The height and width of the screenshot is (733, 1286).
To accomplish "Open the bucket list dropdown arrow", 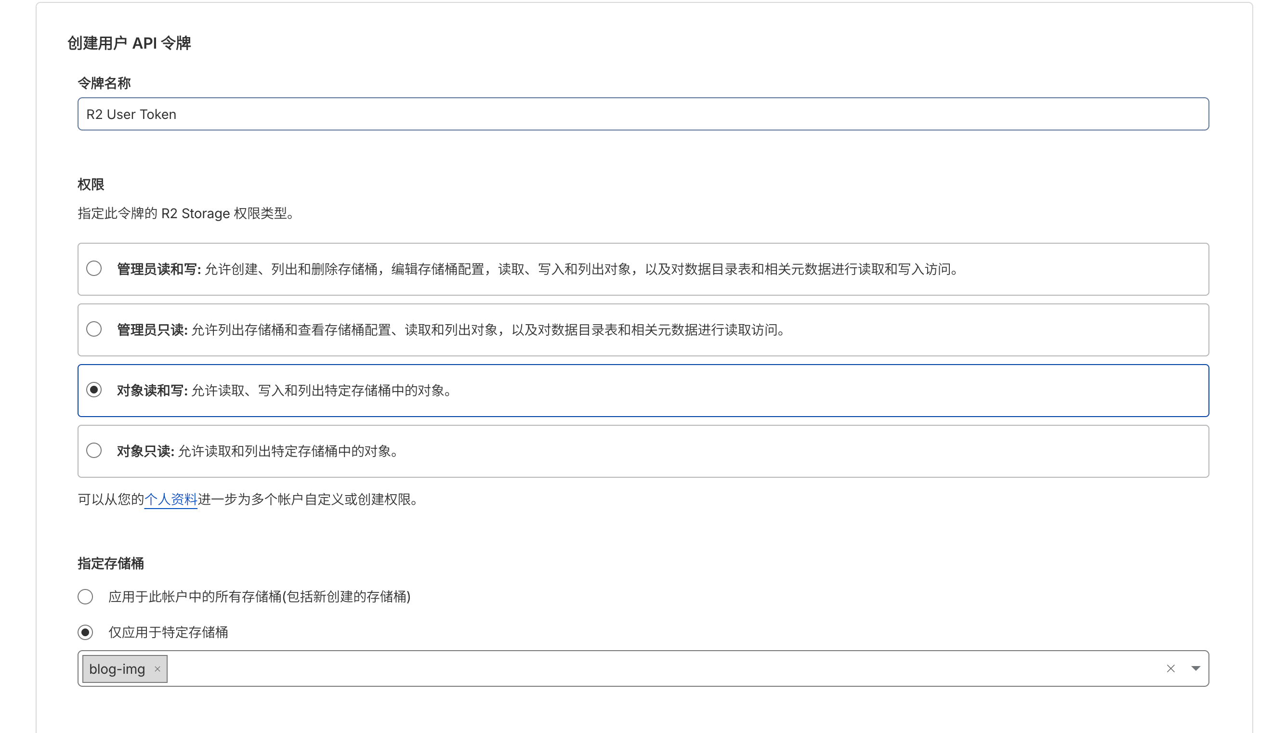I will point(1195,668).
